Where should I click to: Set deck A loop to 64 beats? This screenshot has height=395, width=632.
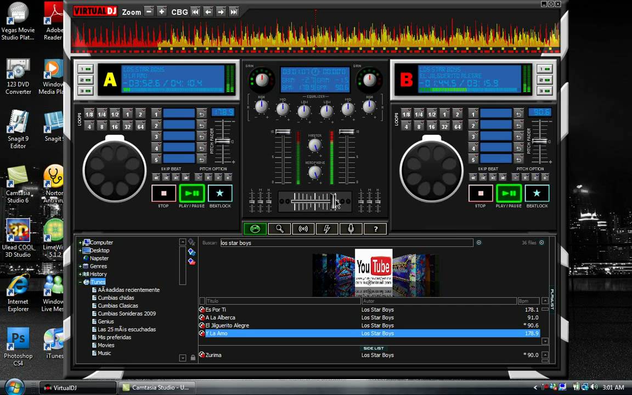[140, 127]
